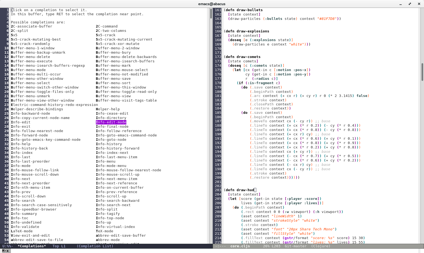This screenshot has width=424, height=253.
Task: Choose Info-speedbar-browser completion
Action: (x=34, y=209)
